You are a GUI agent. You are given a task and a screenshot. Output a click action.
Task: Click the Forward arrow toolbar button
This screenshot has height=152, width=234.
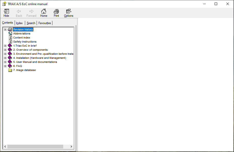31,13
